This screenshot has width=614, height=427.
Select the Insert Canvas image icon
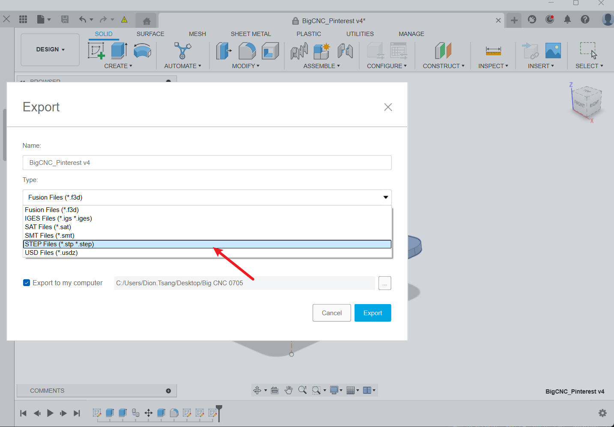(553, 51)
